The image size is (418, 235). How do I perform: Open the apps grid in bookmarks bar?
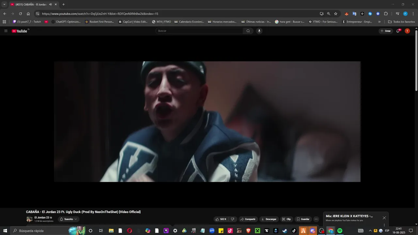(x=4, y=22)
